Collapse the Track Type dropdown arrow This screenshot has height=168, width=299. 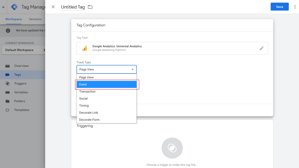pyautogui.click(x=133, y=69)
